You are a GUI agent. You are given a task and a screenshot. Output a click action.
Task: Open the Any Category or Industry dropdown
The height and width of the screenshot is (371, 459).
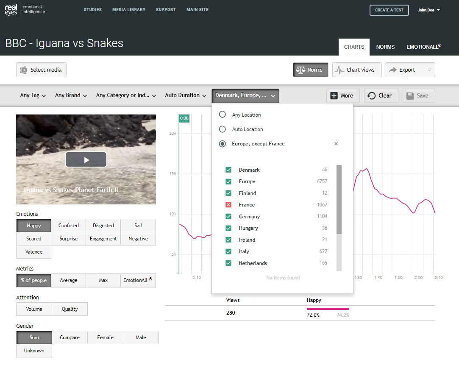click(x=126, y=95)
